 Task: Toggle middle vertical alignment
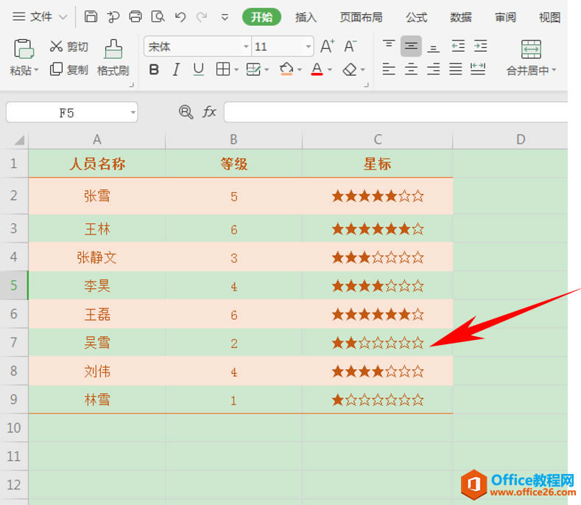pyautogui.click(x=411, y=46)
